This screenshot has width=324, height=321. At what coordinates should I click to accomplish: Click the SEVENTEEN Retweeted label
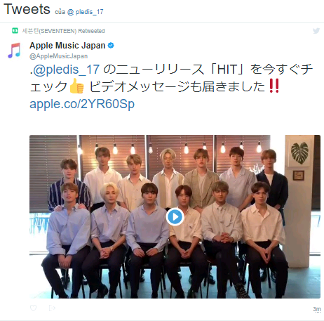coord(63,31)
